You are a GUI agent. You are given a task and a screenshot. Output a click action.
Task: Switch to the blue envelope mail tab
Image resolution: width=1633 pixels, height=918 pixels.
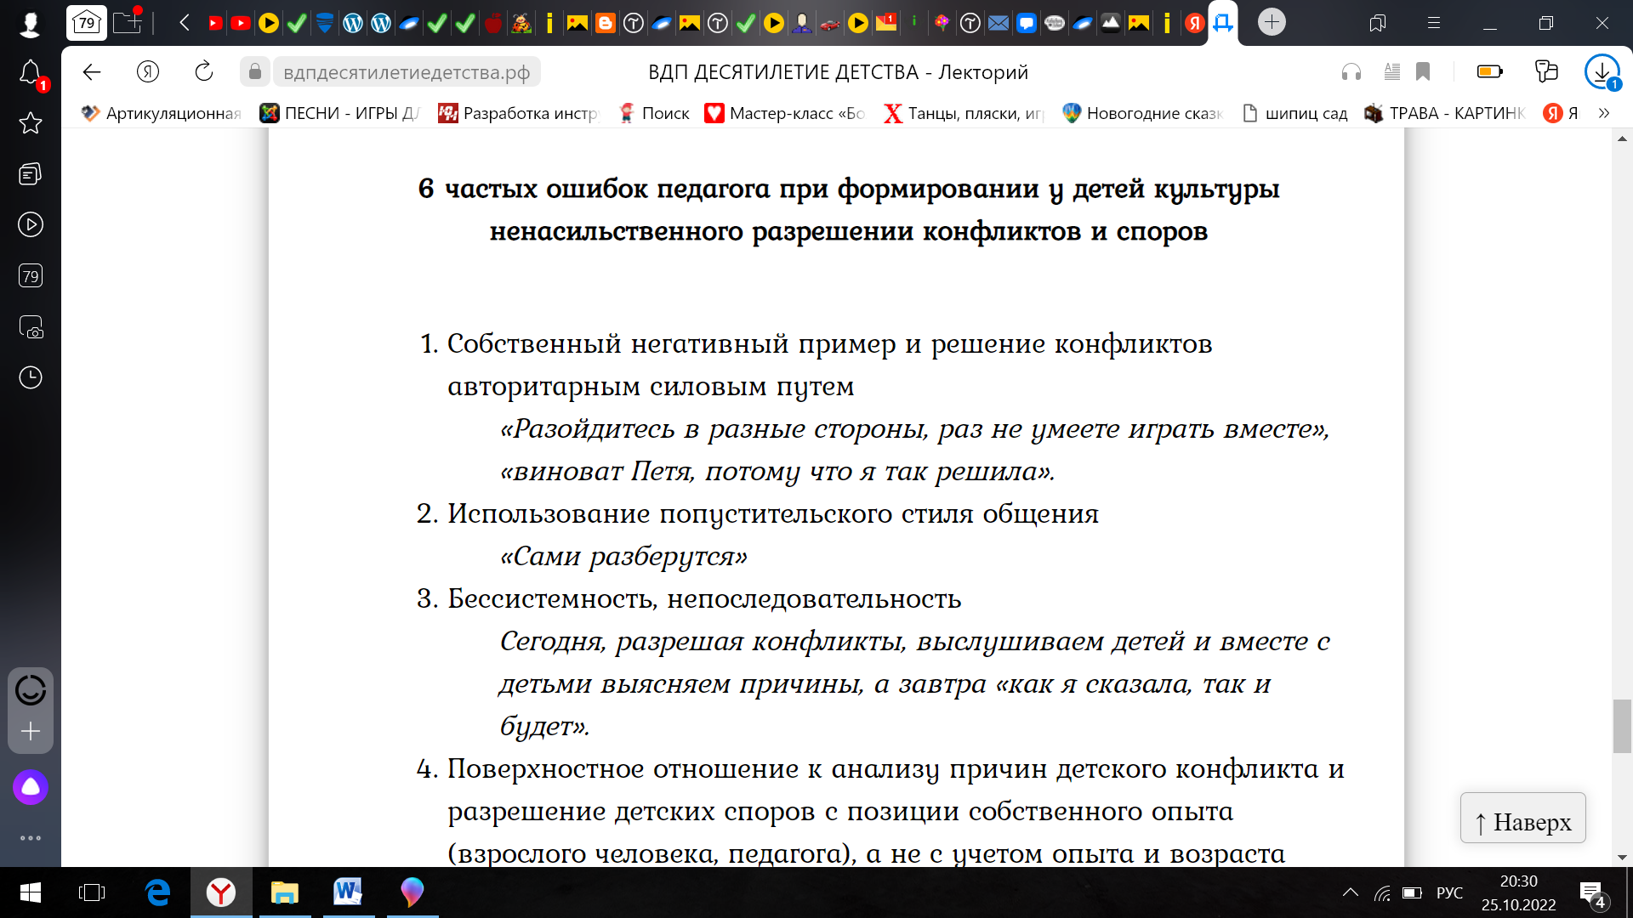pos(999,23)
